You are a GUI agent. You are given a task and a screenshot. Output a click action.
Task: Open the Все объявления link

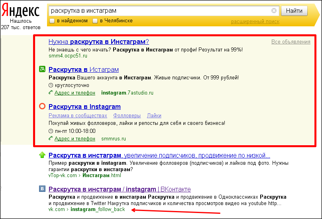click(291, 42)
